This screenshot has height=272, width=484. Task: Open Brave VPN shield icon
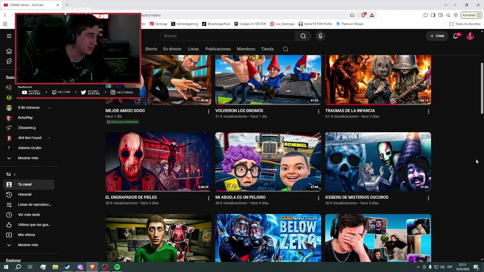(x=456, y=15)
